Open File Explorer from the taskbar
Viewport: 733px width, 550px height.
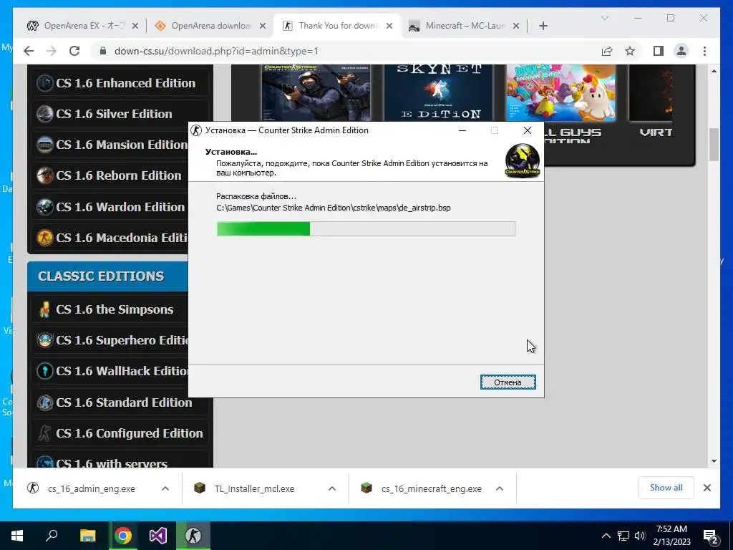pos(87,536)
